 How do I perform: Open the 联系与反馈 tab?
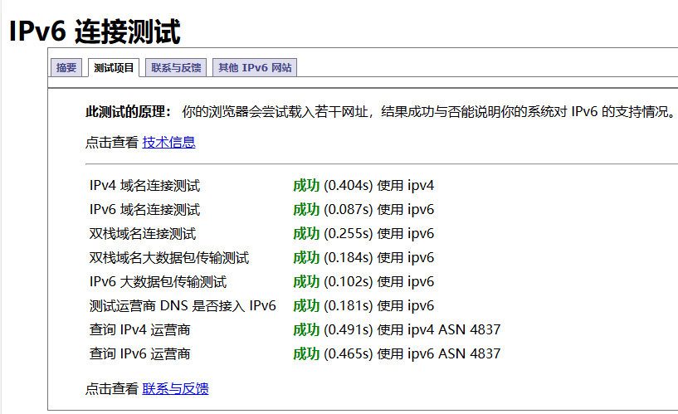176,68
